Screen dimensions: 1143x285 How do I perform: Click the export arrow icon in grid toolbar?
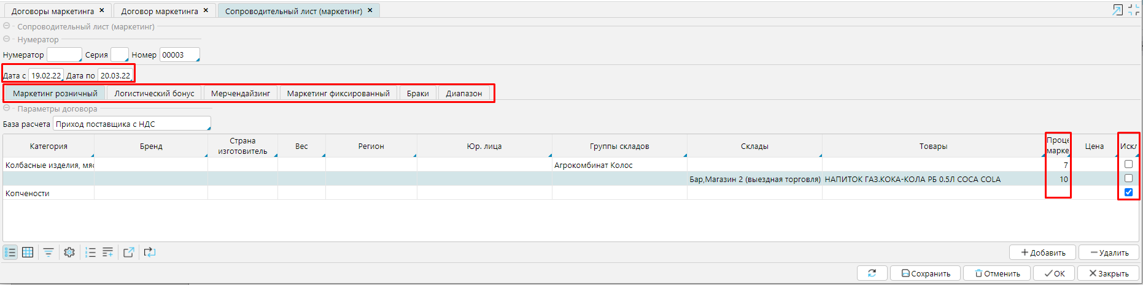point(128,253)
